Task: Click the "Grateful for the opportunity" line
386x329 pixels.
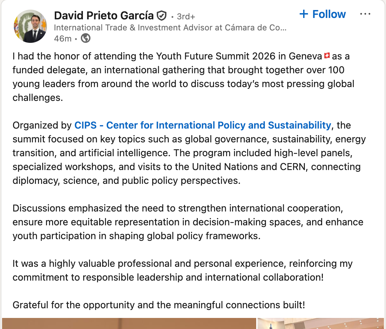Action: pos(159,305)
